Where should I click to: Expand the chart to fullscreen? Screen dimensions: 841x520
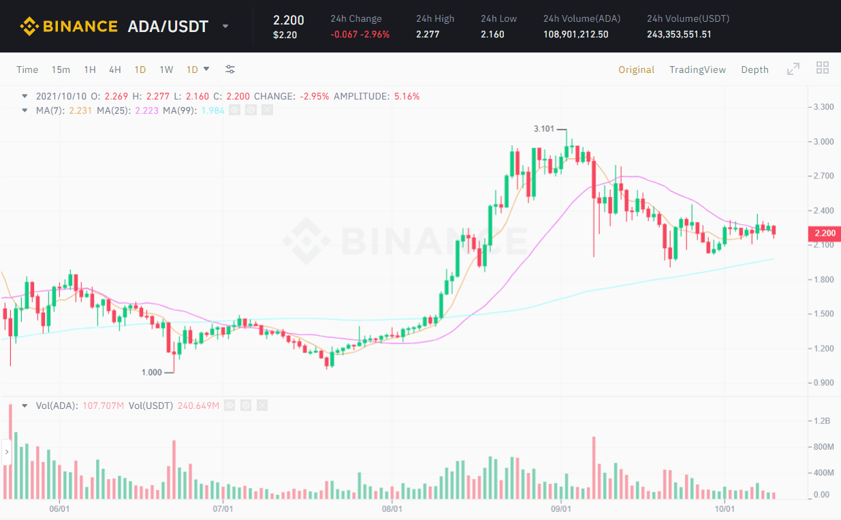pyautogui.click(x=793, y=69)
